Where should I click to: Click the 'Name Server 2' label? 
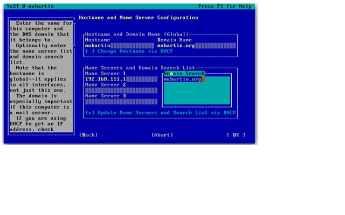pos(106,85)
